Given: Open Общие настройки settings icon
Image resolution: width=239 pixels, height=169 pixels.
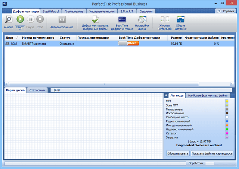Looking at the screenshot, I should [180, 19].
